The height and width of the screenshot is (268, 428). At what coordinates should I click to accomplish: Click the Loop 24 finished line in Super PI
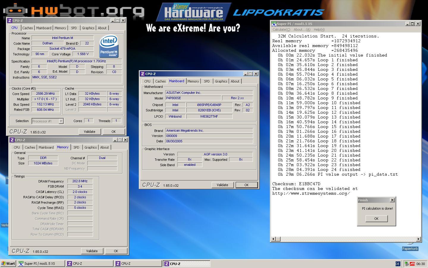pos(320,170)
